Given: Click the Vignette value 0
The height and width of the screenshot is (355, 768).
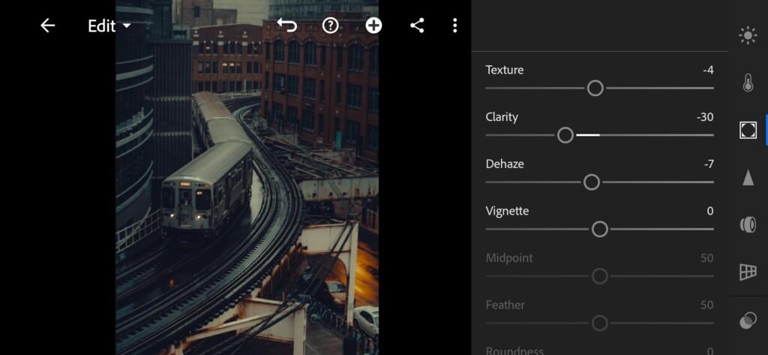Looking at the screenshot, I should (710, 212).
